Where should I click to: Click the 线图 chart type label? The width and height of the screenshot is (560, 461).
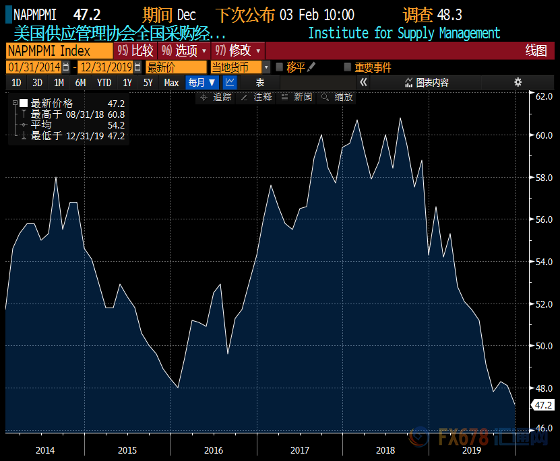point(536,50)
